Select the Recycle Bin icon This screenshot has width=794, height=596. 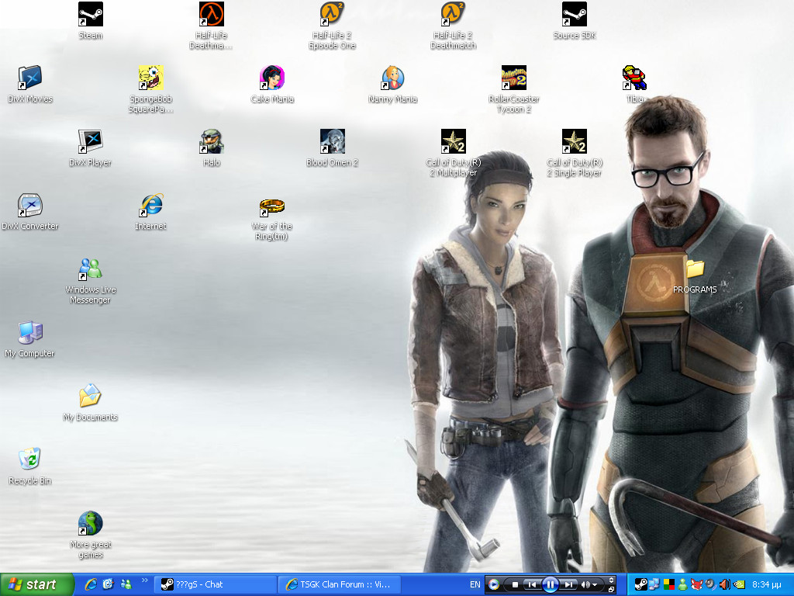[30, 459]
